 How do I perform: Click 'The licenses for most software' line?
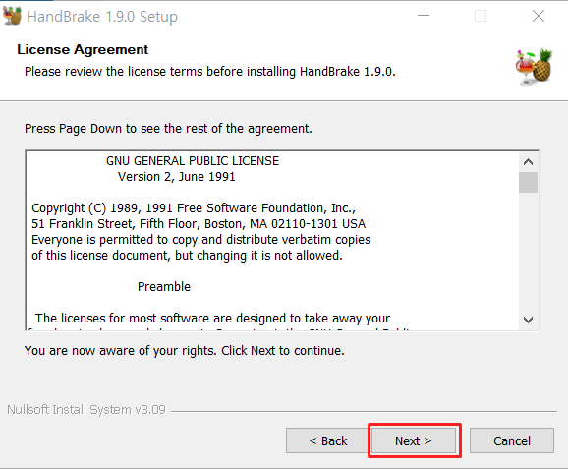(212, 319)
